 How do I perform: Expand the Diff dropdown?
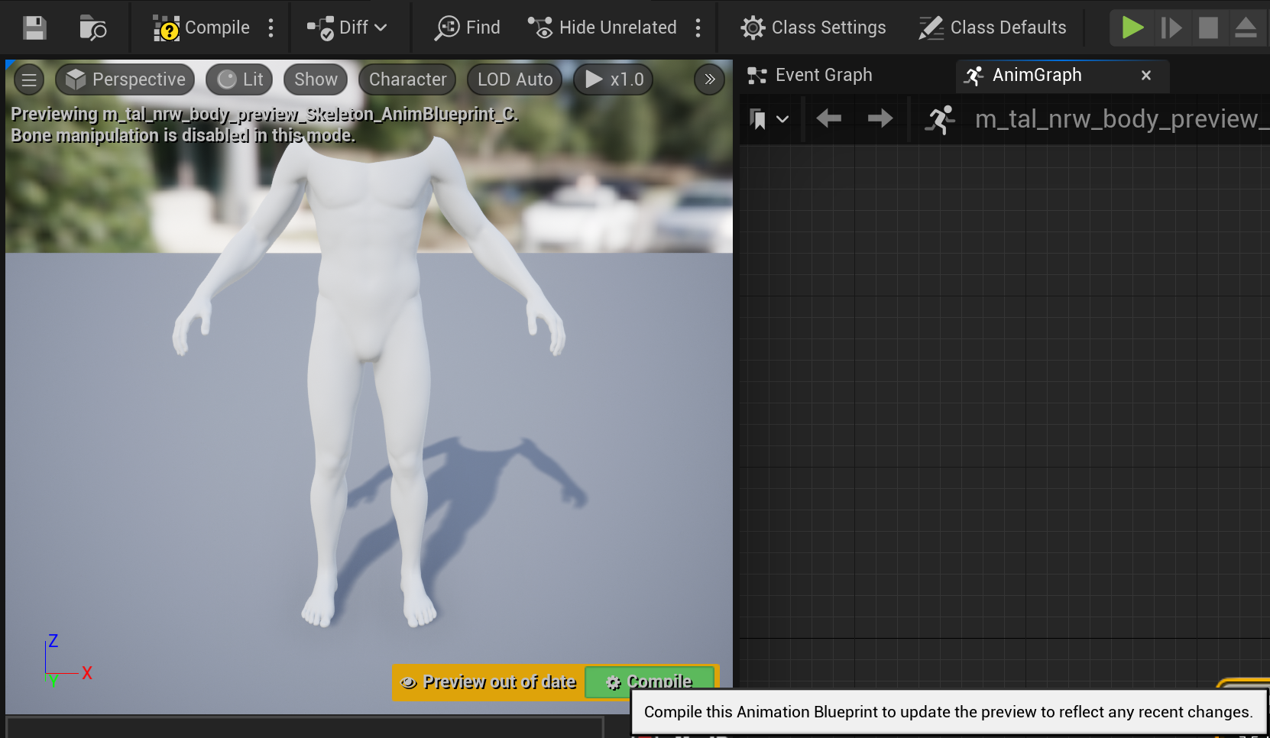348,28
